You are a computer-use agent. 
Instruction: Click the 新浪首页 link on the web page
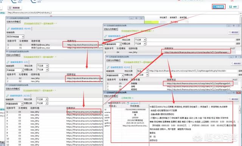[173, 18]
